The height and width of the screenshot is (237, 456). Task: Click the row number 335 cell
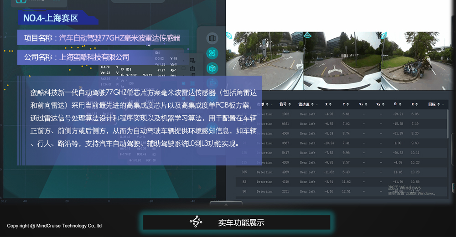[244, 172]
